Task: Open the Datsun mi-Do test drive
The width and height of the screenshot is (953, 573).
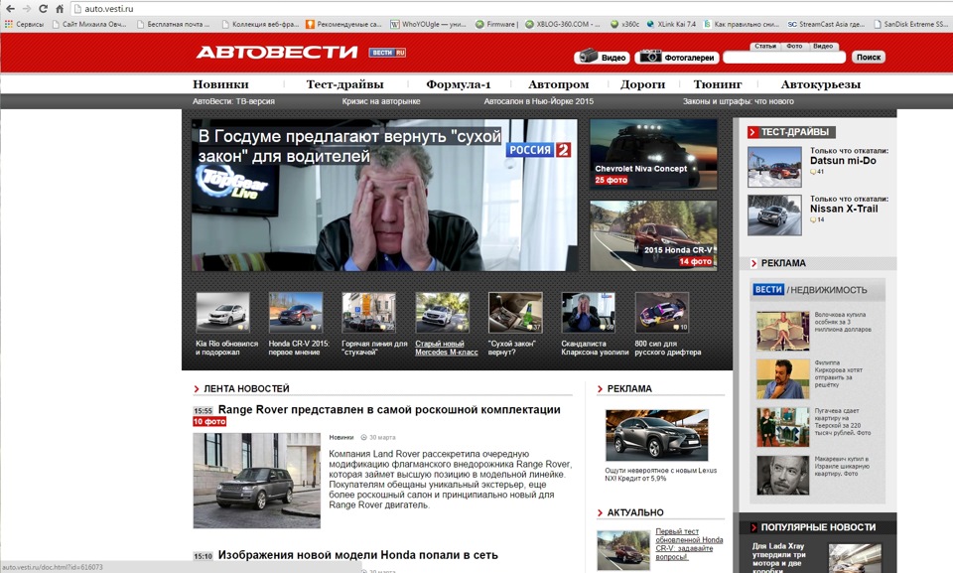Action: pyautogui.click(x=843, y=161)
